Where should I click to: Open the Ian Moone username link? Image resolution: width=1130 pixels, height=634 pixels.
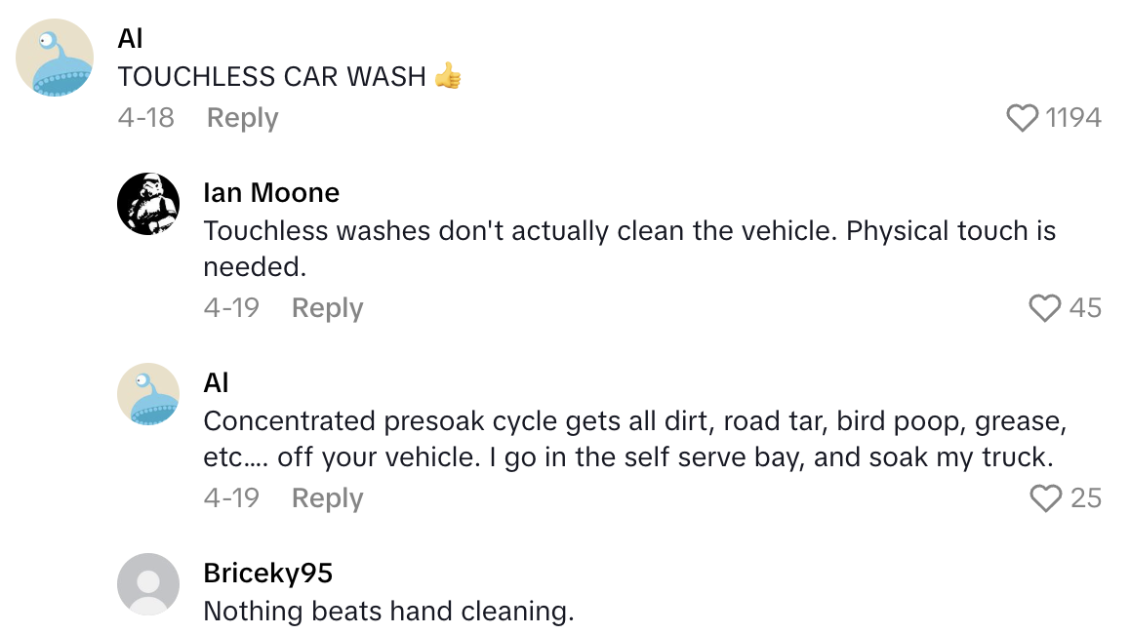271,192
